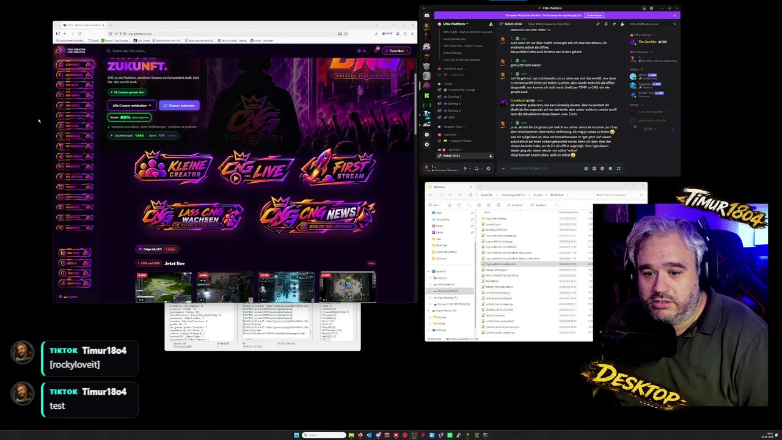Click Alle Creator entdecken button
The width and height of the screenshot is (782, 440).
pos(132,105)
